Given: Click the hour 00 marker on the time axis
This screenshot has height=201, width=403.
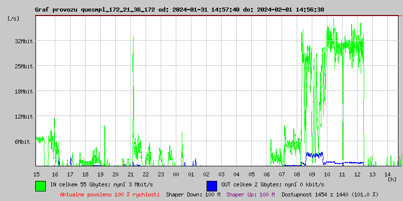Looking at the screenshot, I should tap(176, 174).
